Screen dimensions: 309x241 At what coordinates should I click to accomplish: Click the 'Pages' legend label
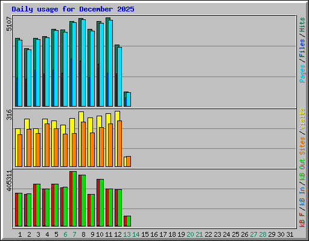(x=302, y=74)
